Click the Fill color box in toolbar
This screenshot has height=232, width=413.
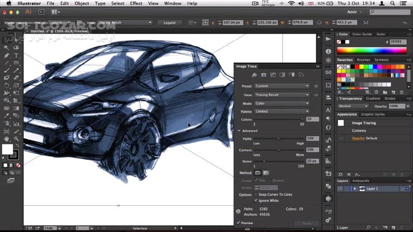coord(7,149)
